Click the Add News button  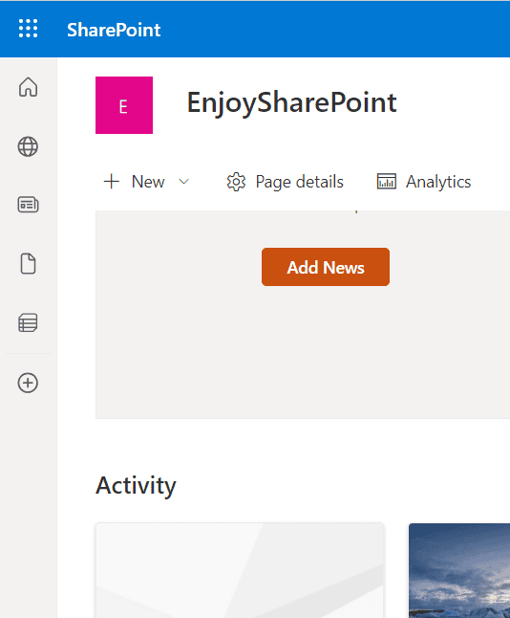[326, 267]
